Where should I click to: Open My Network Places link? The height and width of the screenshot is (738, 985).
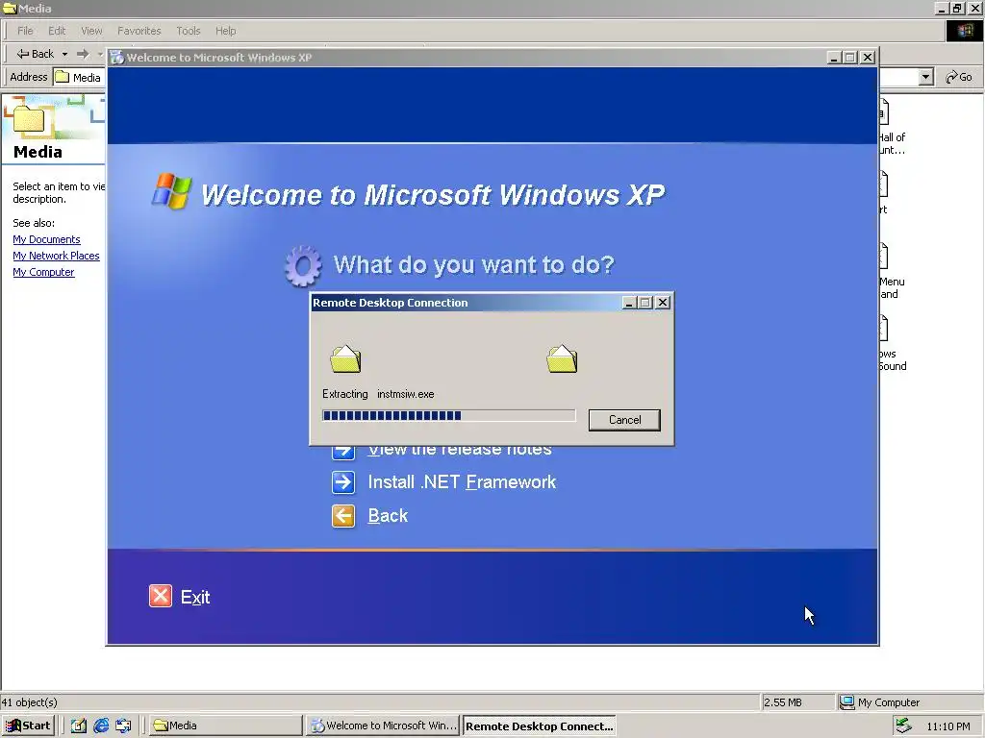pyautogui.click(x=56, y=256)
